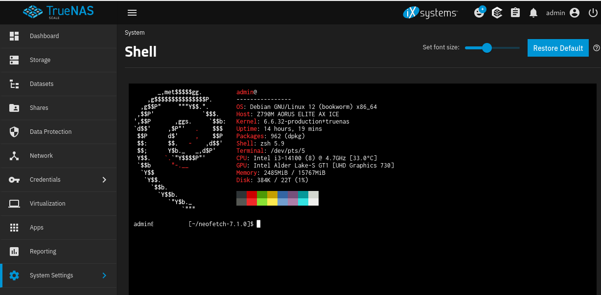Click the Credentials key icon

tap(14, 179)
